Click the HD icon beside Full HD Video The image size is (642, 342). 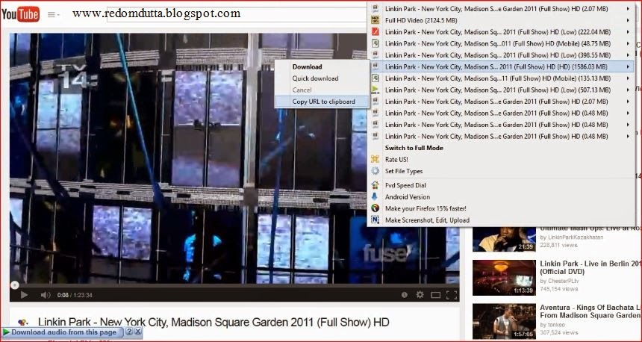tap(375, 20)
